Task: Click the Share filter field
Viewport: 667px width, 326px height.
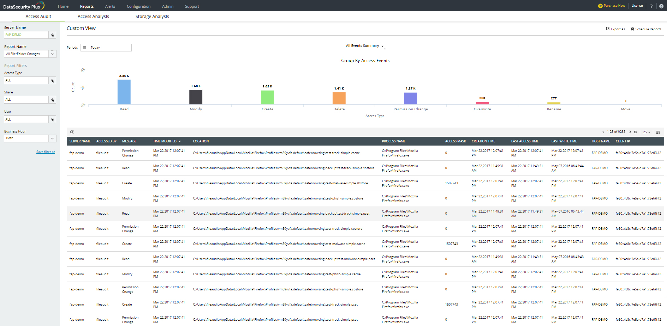Action: point(26,100)
